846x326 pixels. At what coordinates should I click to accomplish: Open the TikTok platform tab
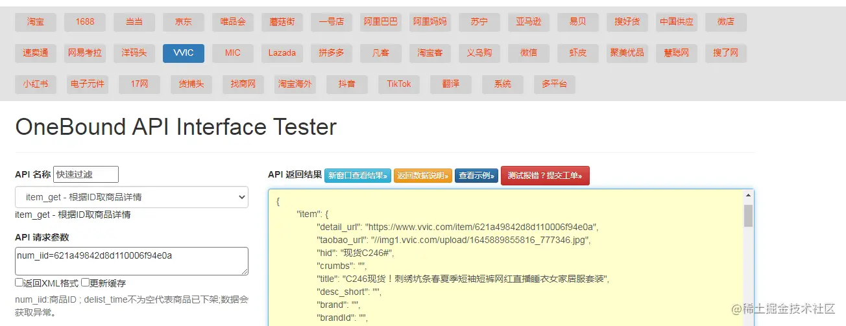point(399,84)
